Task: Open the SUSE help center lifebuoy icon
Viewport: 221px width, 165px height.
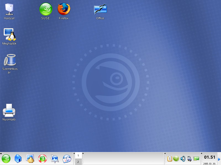Action: pyautogui.click(x=43, y=159)
